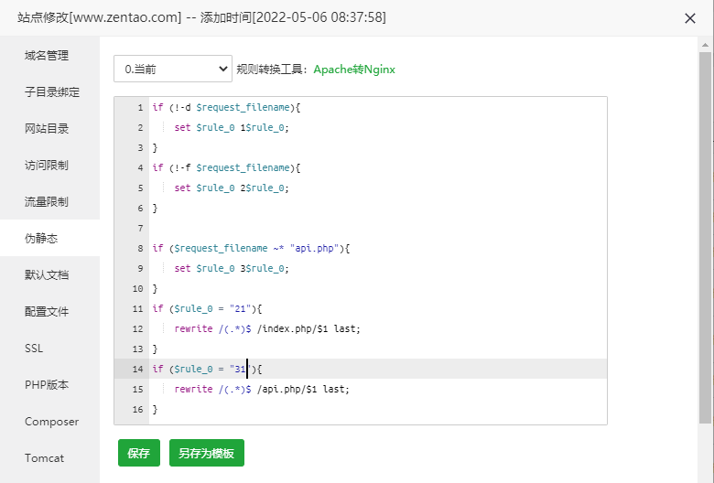Click the 保存 button
This screenshot has height=483, width=714.
click(139, 453)
